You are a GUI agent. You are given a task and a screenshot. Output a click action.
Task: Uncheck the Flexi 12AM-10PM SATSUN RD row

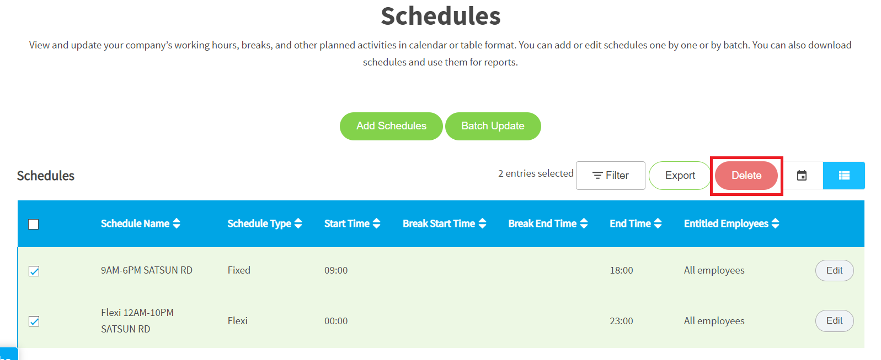(34, 321)
